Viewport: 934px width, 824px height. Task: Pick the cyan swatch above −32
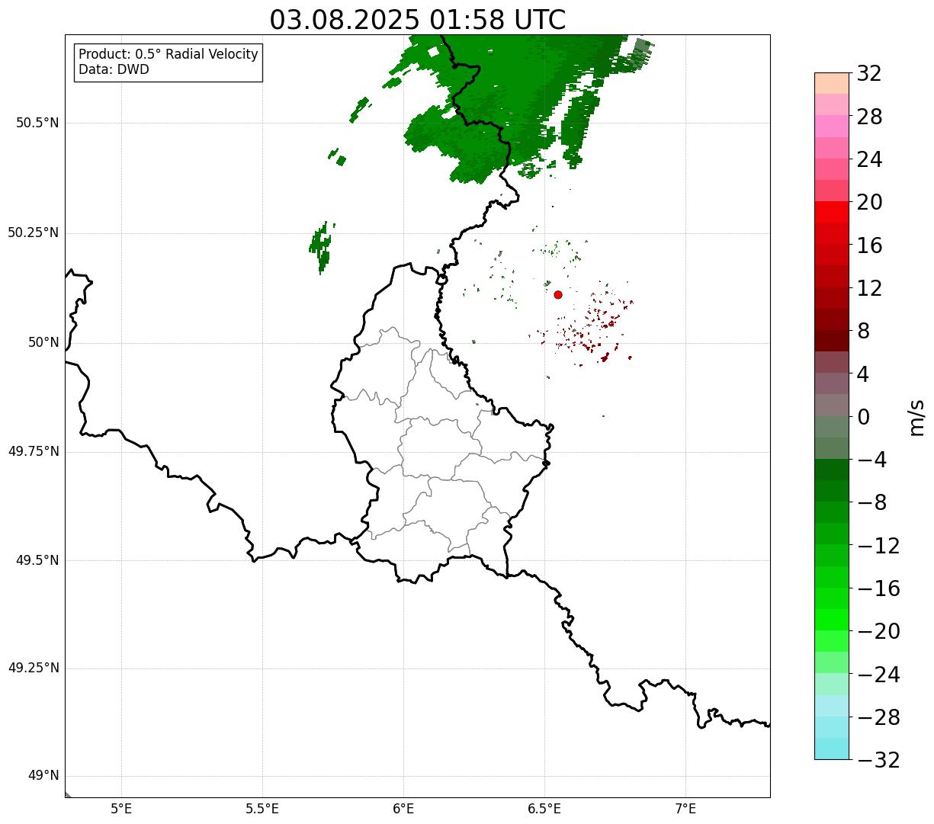coord(832,749)
